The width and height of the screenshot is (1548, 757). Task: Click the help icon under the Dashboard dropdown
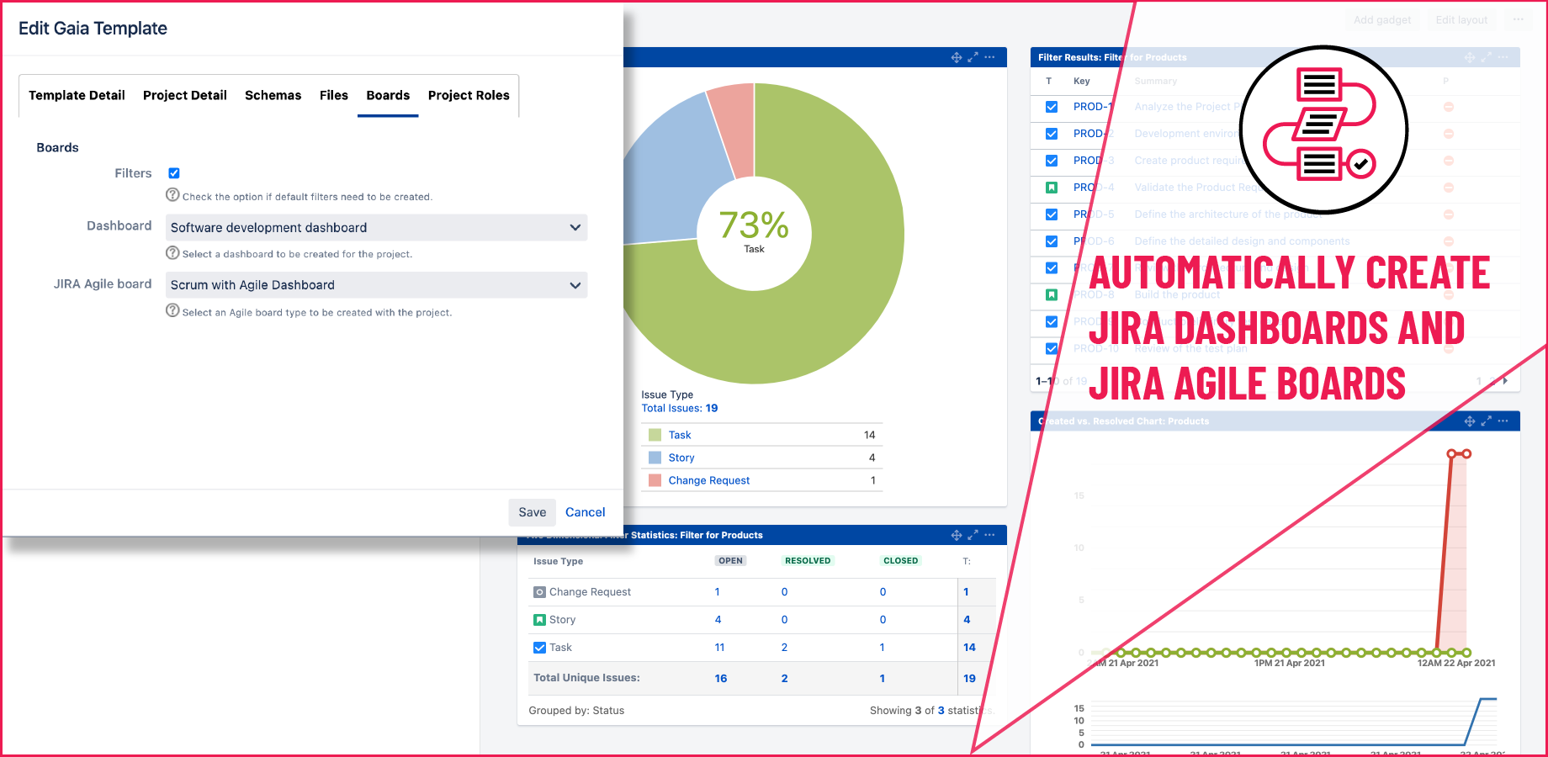[x=172, y=253]
